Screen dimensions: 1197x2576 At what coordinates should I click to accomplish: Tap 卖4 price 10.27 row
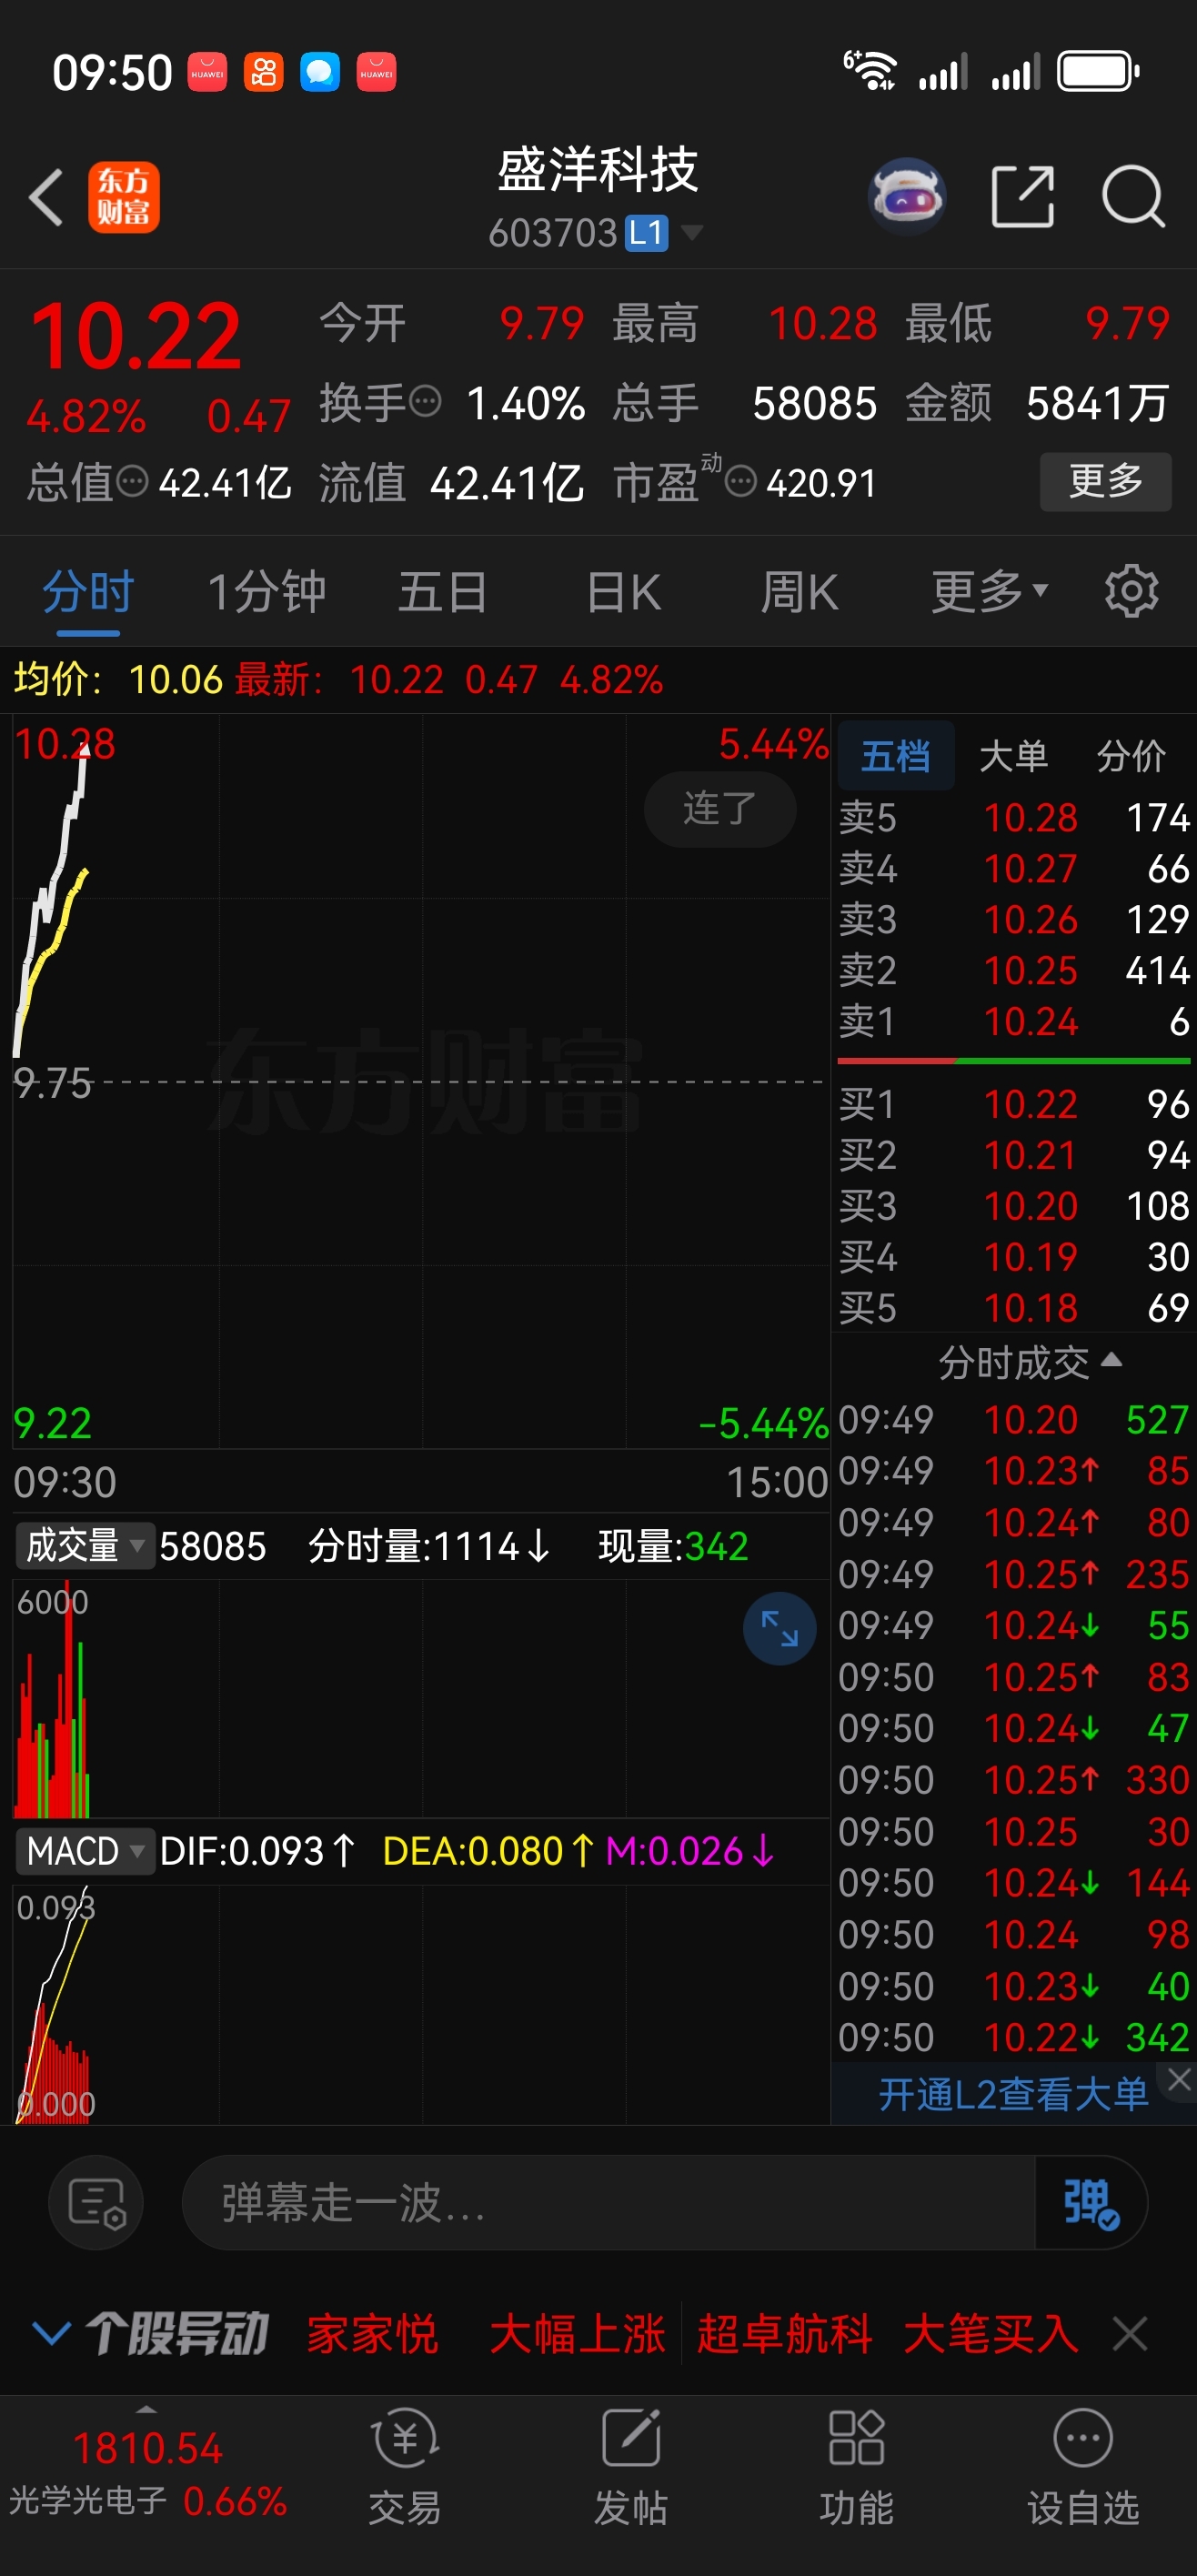click(1014, 868)
